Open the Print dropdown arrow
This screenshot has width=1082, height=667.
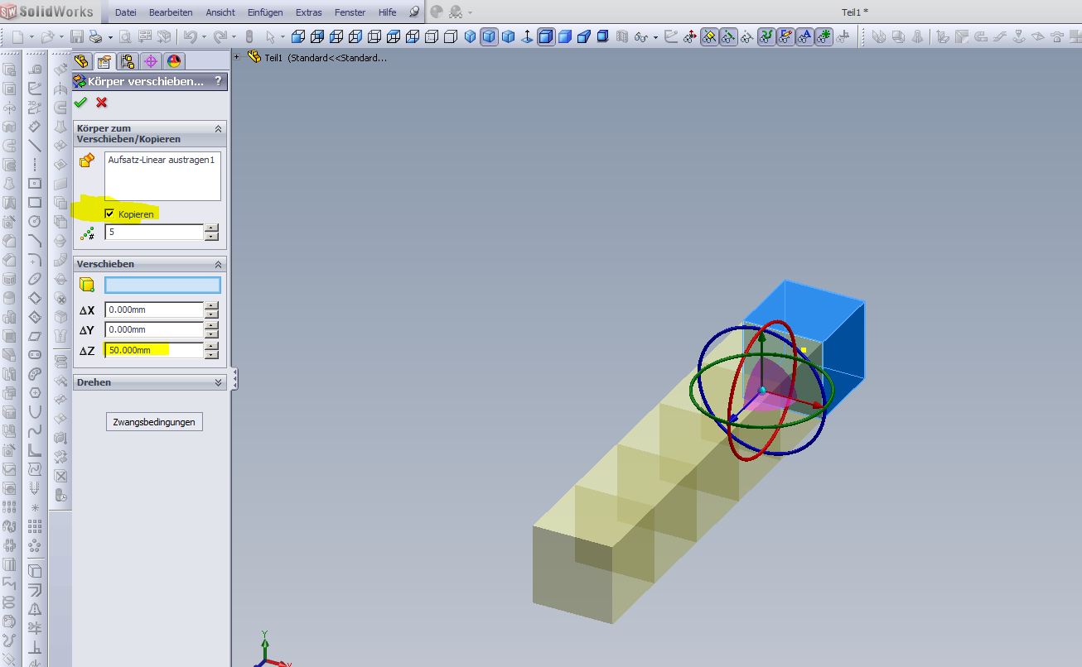(x=110, y=37)
